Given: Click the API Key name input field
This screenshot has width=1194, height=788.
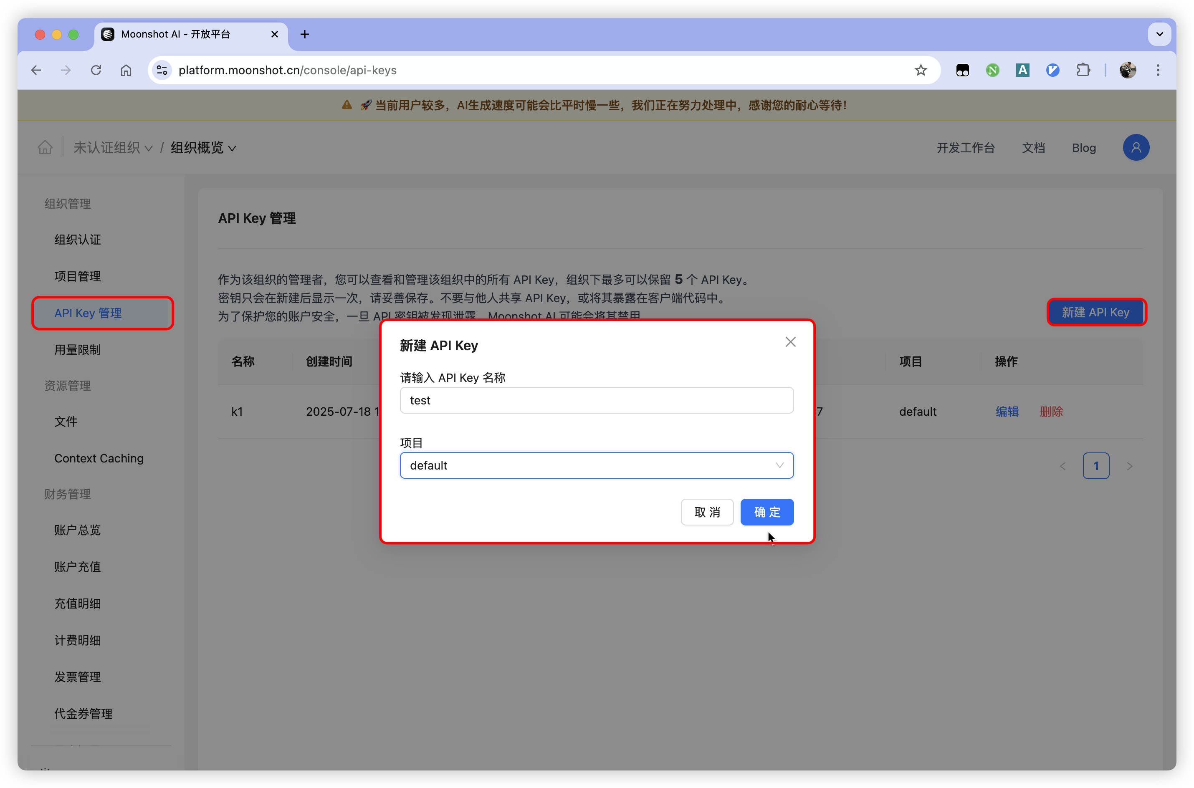Looking at the screenshot, I should pos(597,401).
